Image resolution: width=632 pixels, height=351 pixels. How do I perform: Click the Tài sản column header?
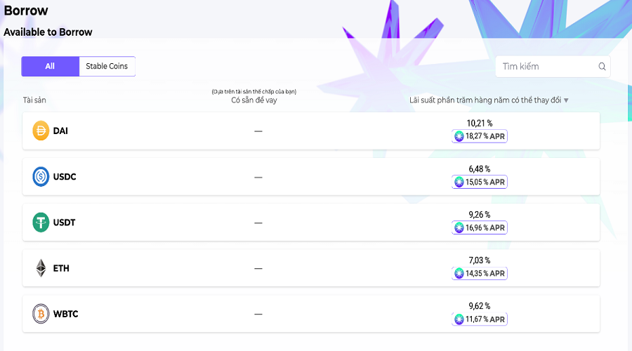pos(34,100)
